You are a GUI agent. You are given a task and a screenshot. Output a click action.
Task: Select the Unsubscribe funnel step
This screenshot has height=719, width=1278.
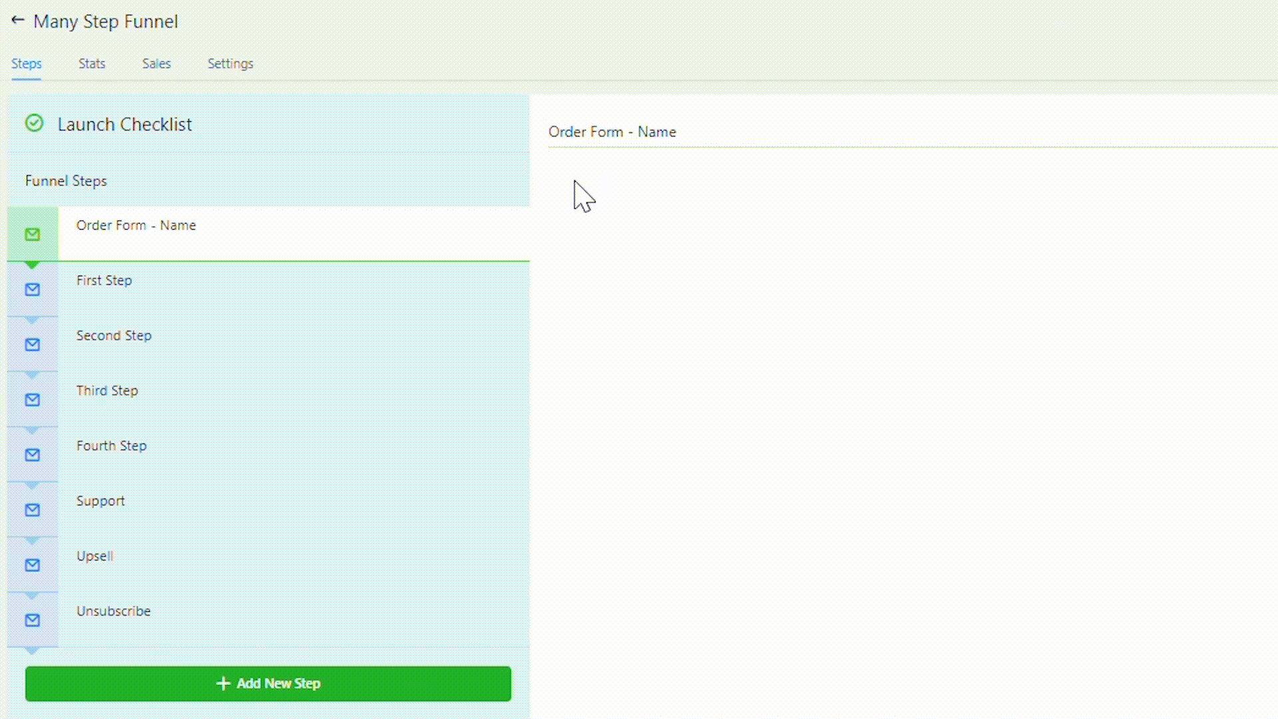pos(113,611)
